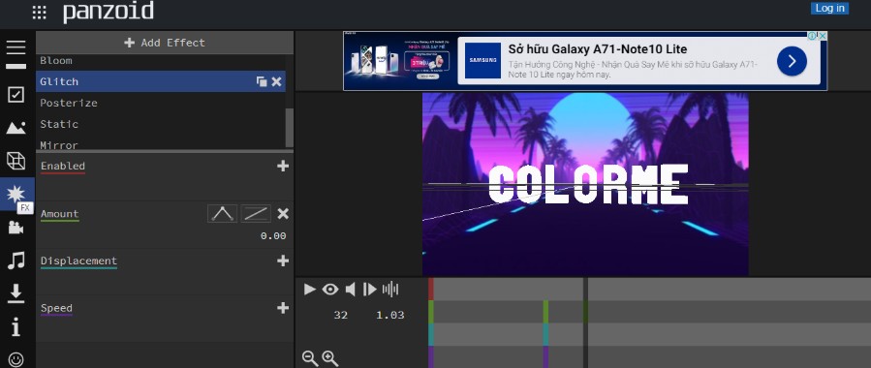
Task: Click the Log in button
Action: pyautogui.click(x=830, y=9)
